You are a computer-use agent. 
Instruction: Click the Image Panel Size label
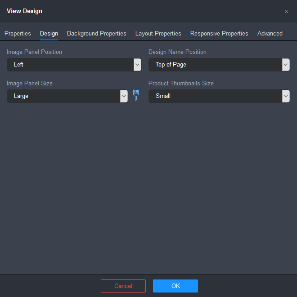pyautogui.click(x=30, y=83)
